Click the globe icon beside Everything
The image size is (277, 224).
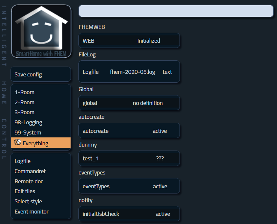pos(18,143)
